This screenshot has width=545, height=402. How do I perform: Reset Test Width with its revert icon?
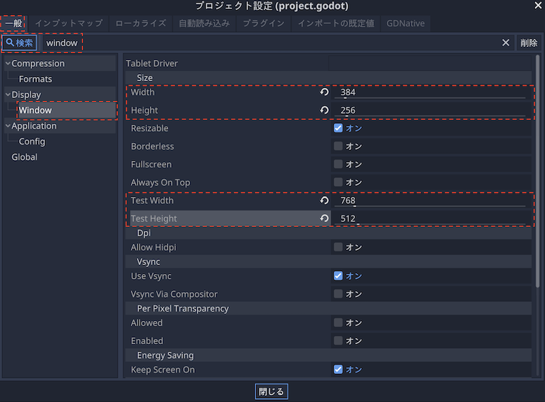pyautogui.click(x=324, y=201)
